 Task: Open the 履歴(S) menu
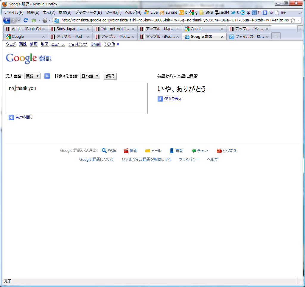pos(65,13)
